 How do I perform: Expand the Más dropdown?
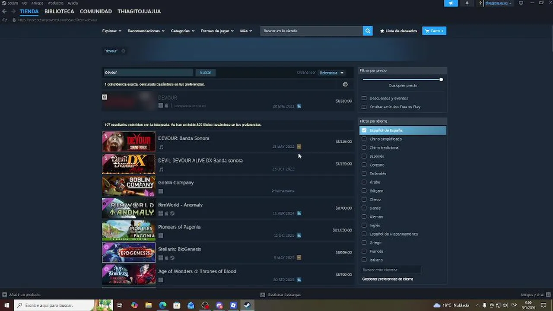[x=246, y=31]
